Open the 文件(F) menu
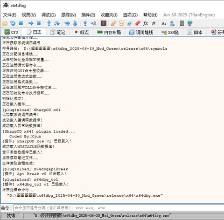Image resolution: width=224 pixels, height=220 pixels. (10, 15)
